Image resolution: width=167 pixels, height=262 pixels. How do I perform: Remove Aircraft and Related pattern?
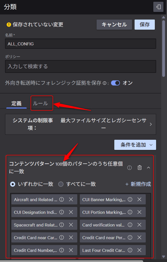(71, 199)
